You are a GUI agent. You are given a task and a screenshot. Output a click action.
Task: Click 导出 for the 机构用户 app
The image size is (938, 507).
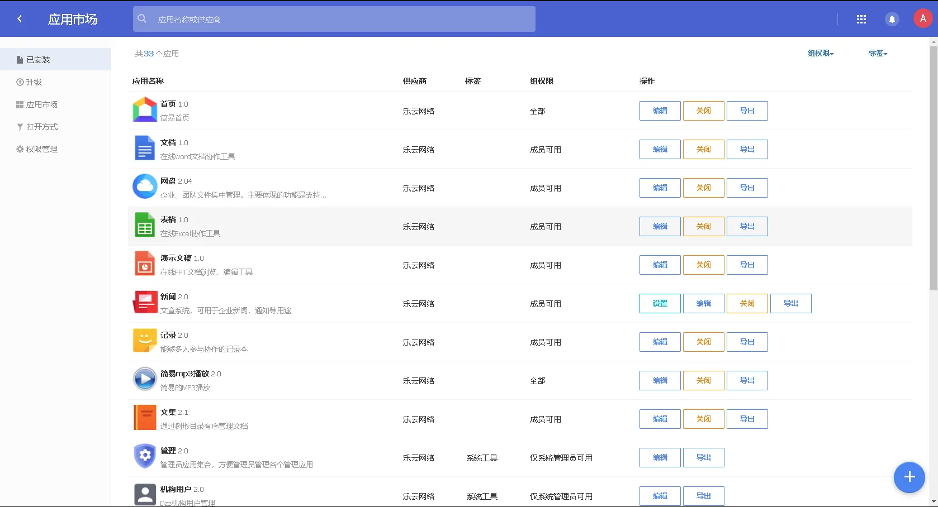pos(704,496)
